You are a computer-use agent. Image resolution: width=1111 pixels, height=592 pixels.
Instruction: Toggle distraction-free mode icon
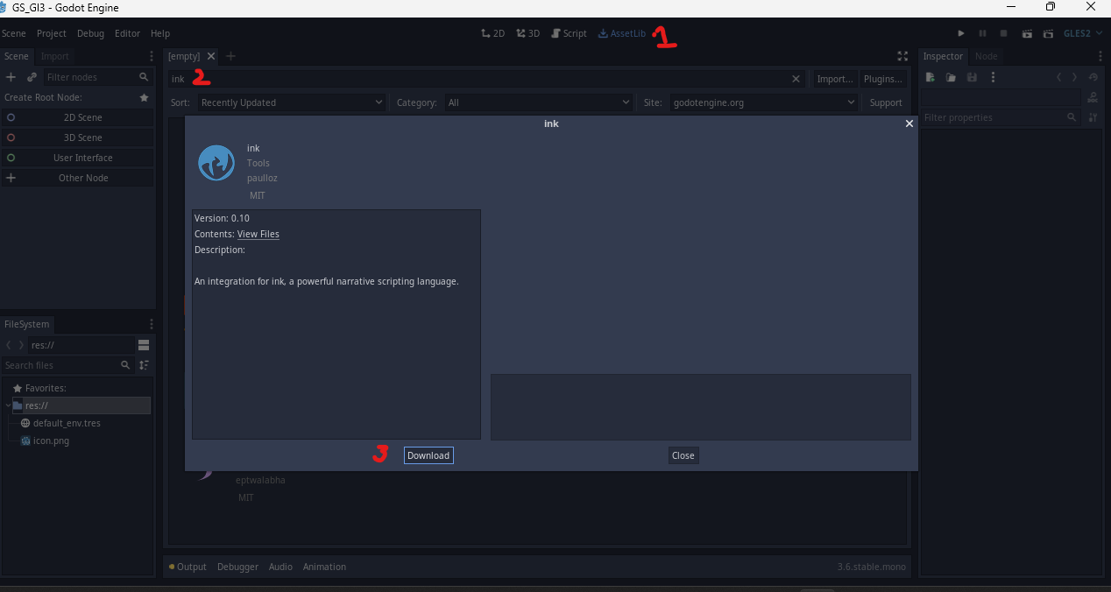(902, 56)
